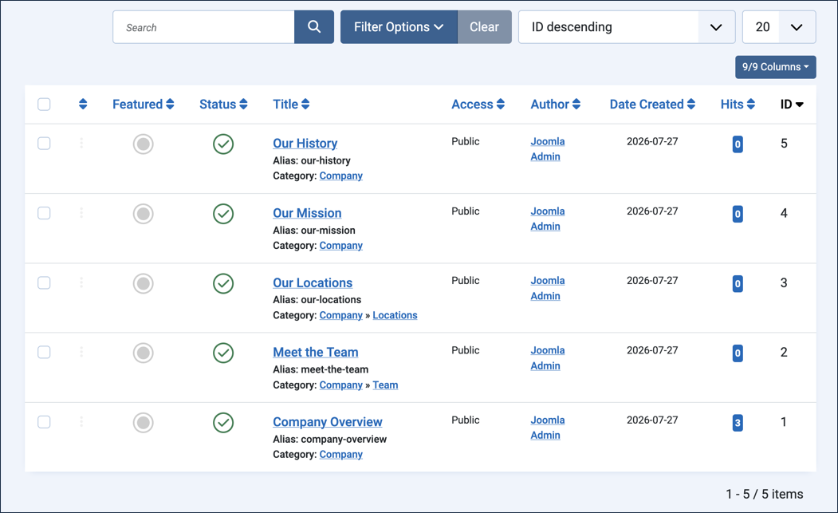Grab the reorder handle for Our Locations
Image resolution: width=838 pixels, height=513 pixels.
pyautogui.click(x=81, y=282)
